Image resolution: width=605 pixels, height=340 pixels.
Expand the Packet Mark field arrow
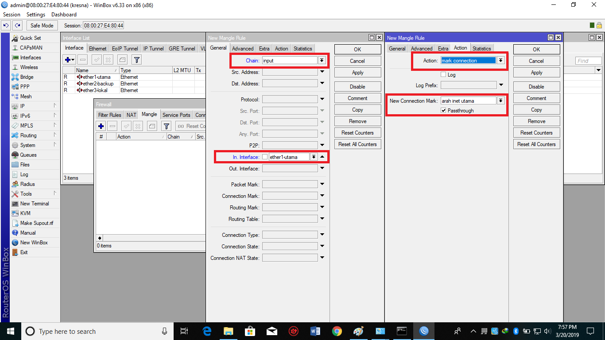pos(322,184)
